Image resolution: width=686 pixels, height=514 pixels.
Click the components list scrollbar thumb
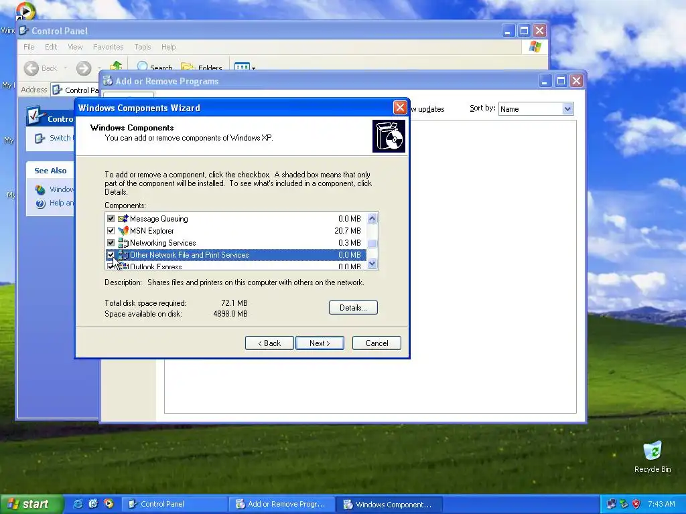tap(372, 244)
